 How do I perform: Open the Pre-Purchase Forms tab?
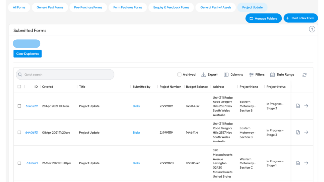point(88,7)
